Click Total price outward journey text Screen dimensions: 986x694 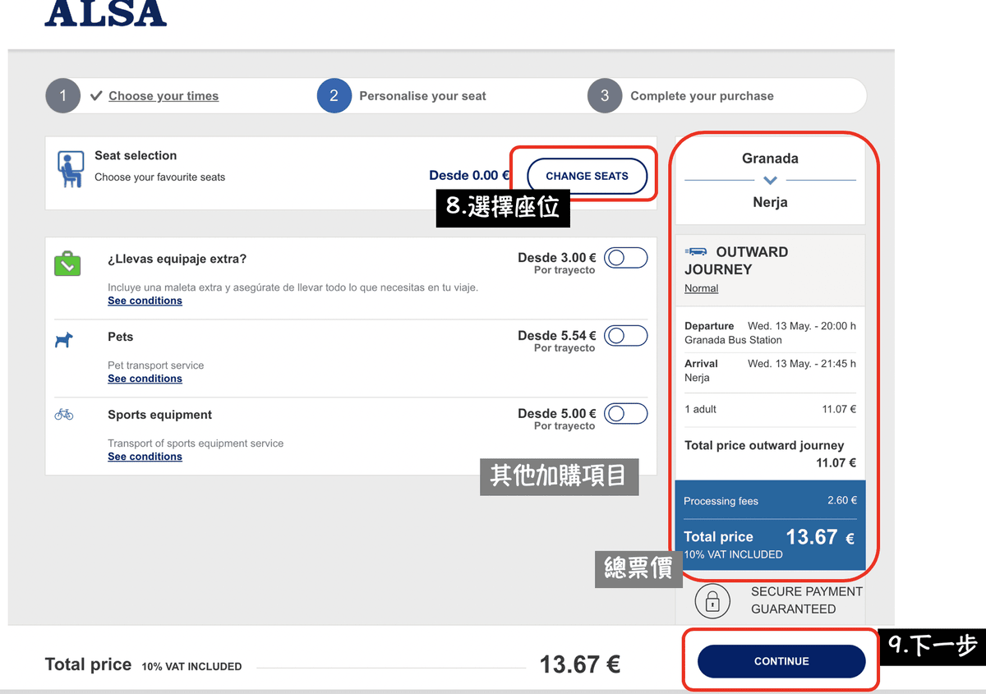coord(764,445)
